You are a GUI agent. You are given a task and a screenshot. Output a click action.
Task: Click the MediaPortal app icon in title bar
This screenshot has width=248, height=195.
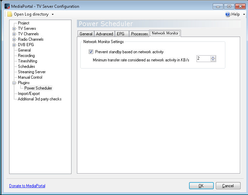(x=7, y=6)
